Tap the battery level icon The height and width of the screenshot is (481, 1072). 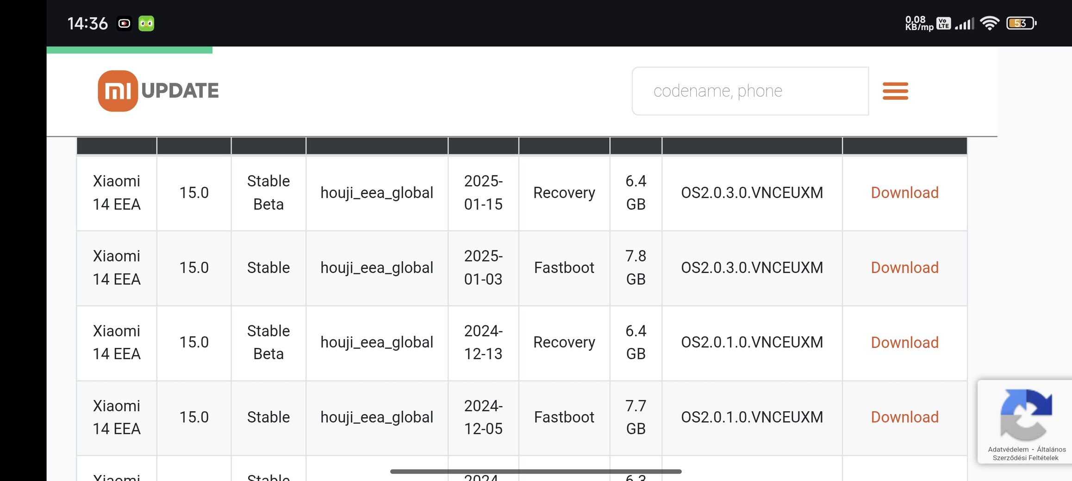(1021, 23)
